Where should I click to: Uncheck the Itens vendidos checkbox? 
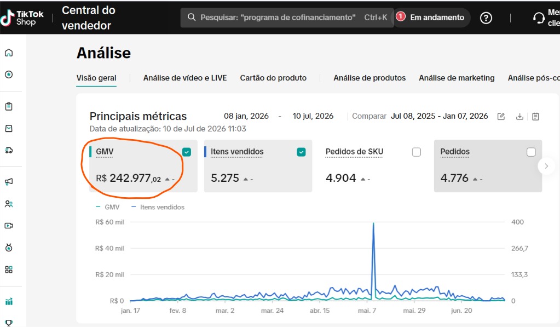301,152
